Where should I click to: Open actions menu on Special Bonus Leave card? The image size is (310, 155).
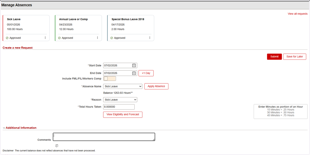click(150, 38)
